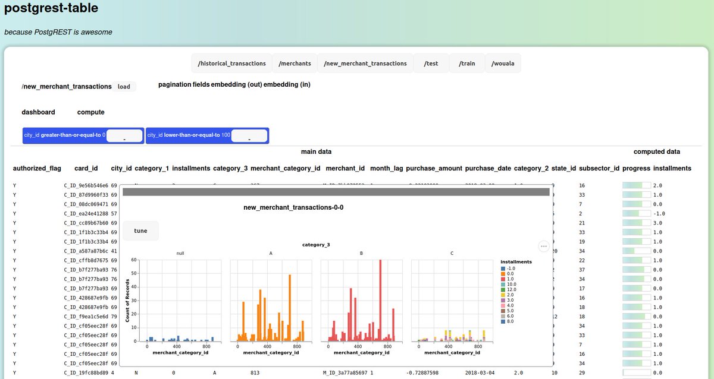Remove the city_id greater-than-or-equal-to filter via its minus button

click(124, 136)
